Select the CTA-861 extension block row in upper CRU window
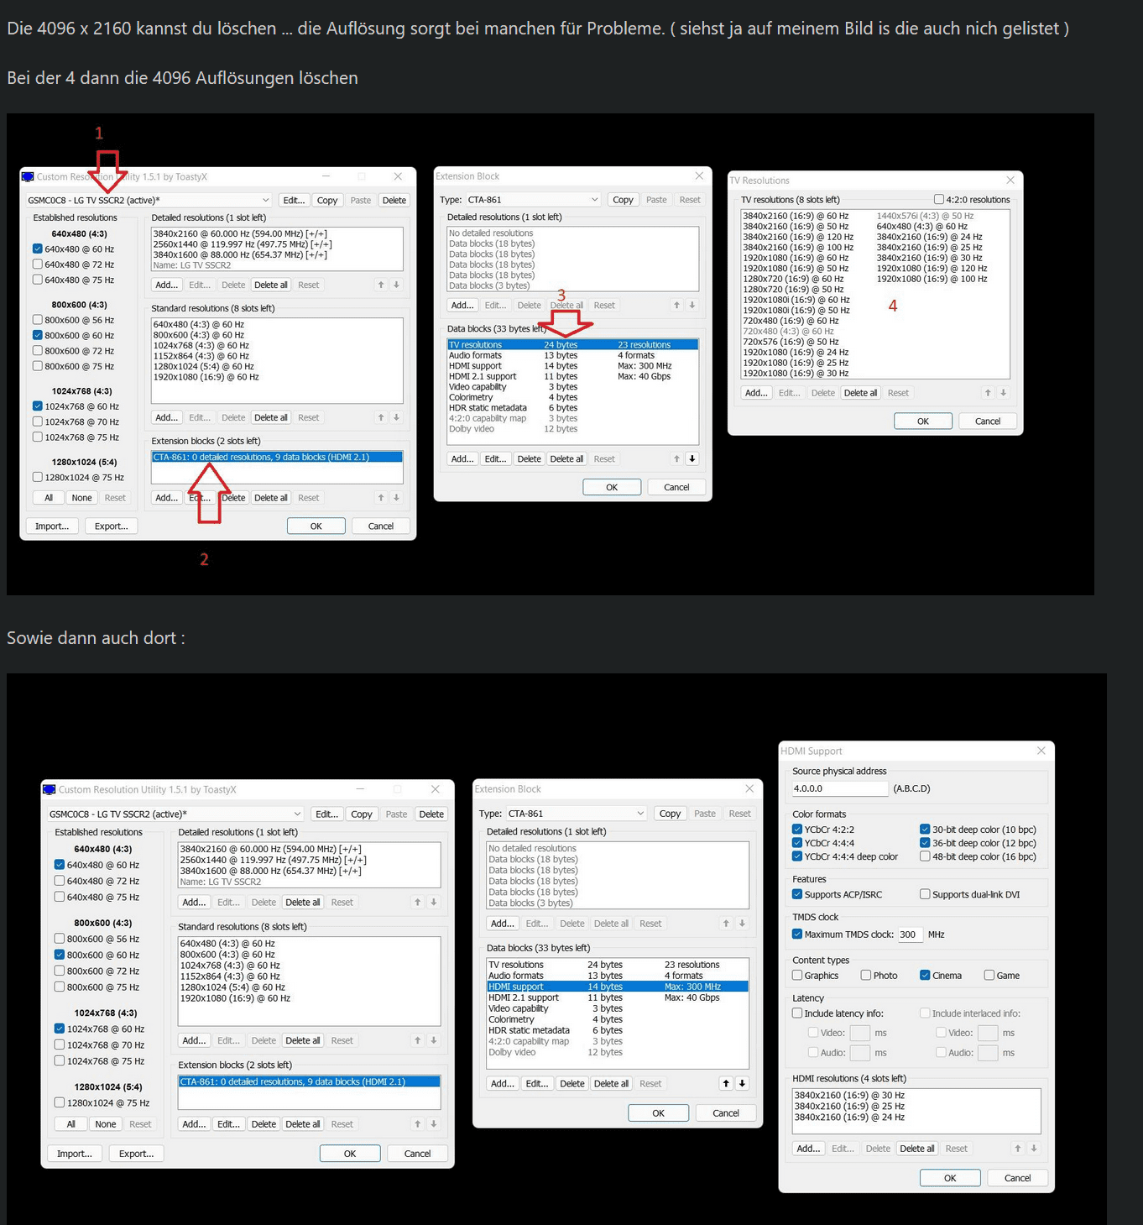 click(x=277, y=457)
